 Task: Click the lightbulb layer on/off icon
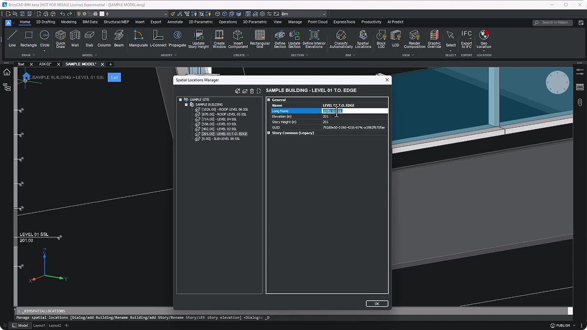click(79, 13)
